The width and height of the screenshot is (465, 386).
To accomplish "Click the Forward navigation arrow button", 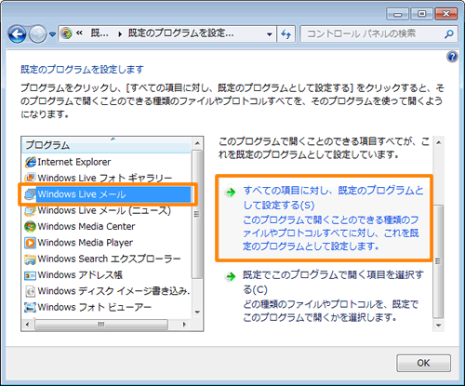I will pos(38,33).
